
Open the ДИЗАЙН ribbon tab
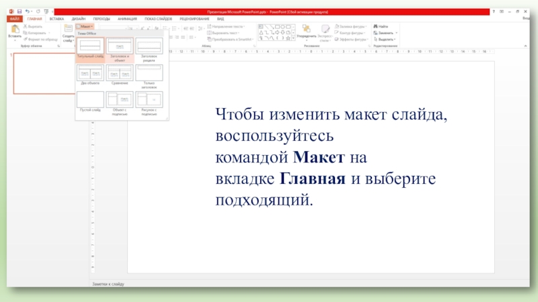coord(79,19)
